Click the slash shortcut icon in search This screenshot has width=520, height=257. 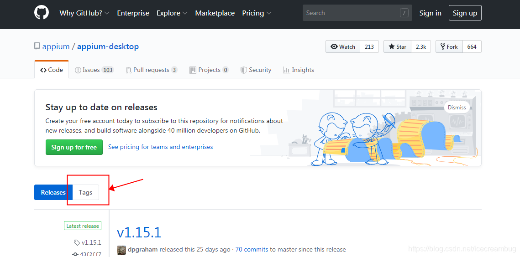(x=404, y=13)
